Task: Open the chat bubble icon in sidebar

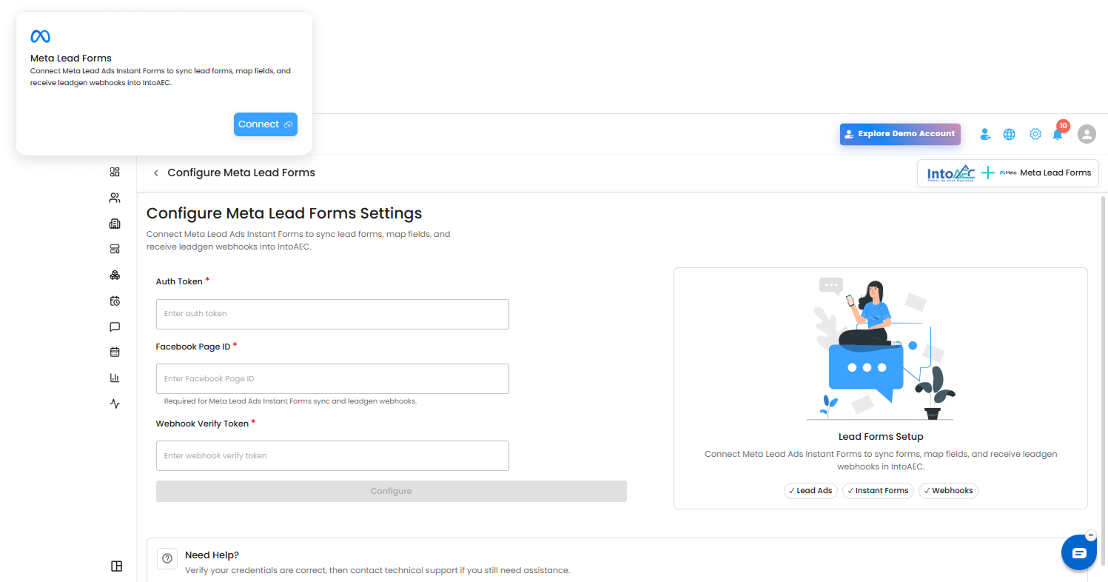Action: point(115,327)
